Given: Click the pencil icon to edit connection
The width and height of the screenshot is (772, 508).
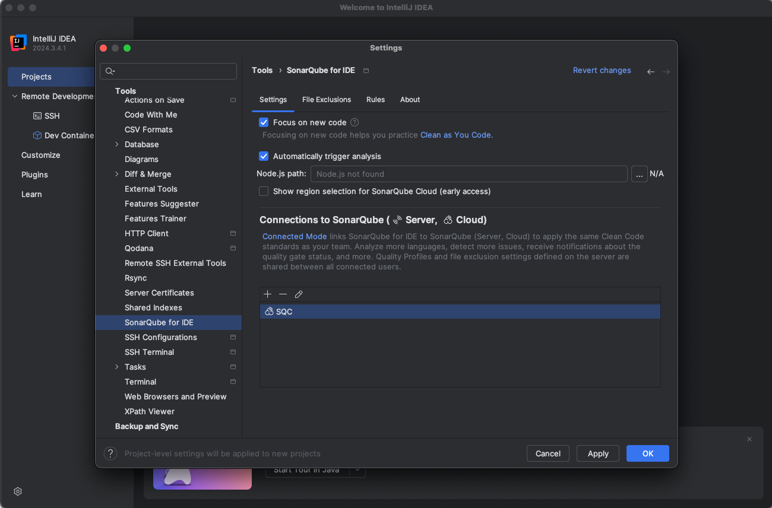Looking at the screenshot, I should [x=299, y=294].
